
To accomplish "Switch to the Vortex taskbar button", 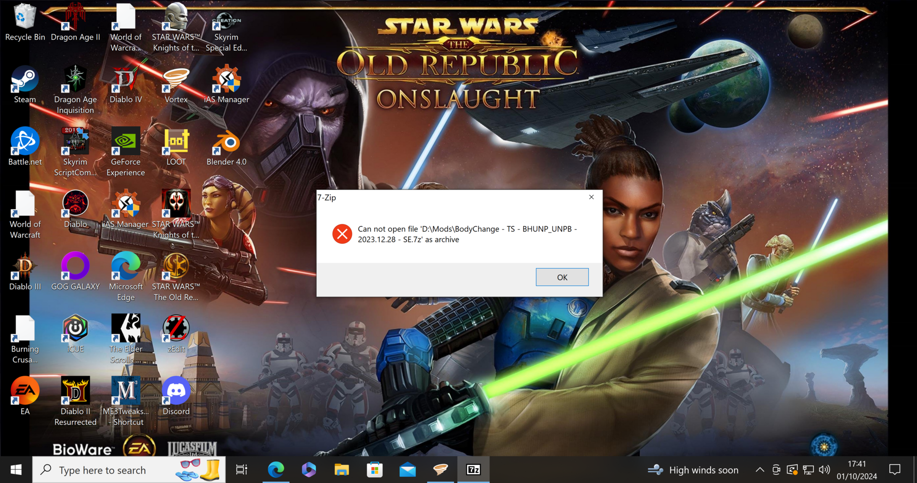I will click(x=440, y=470).
